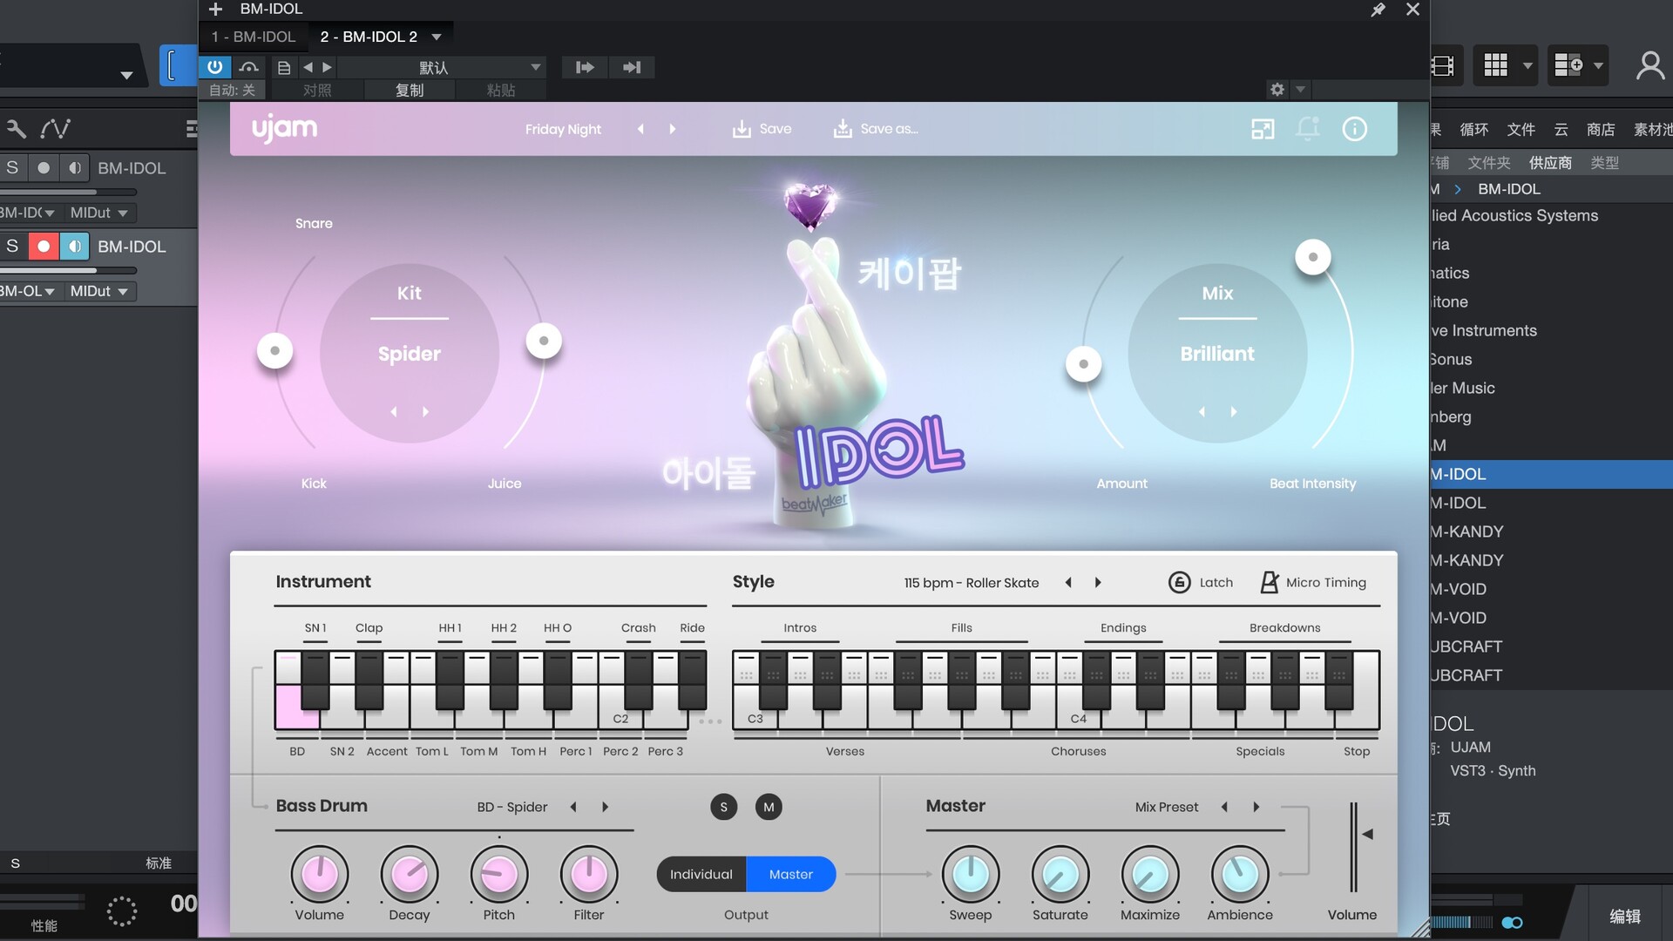Click the Bass Drum Volume knob
This screenshot has width=1673, height=941.
[x=320, y=874]
